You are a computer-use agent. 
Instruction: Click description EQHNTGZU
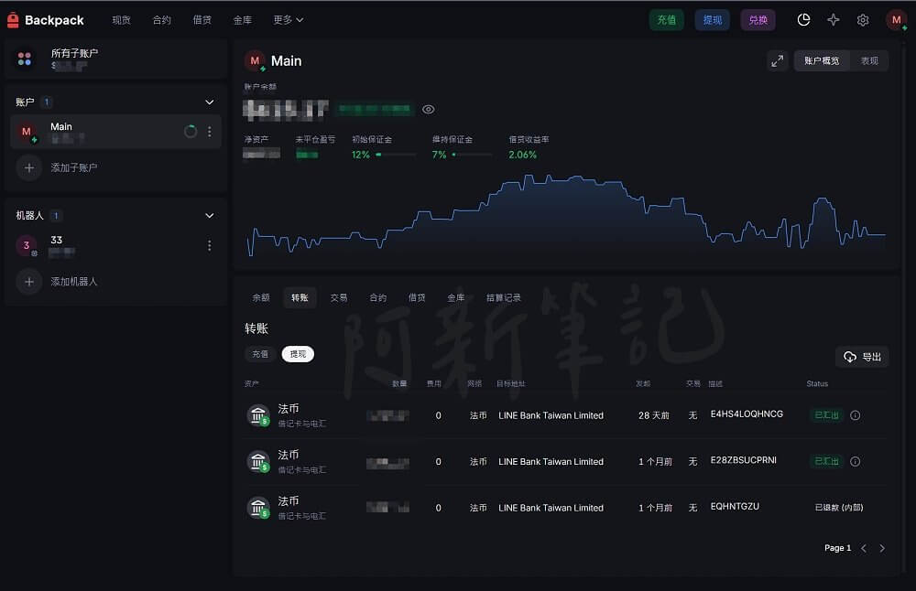click(x=735, y=507)
